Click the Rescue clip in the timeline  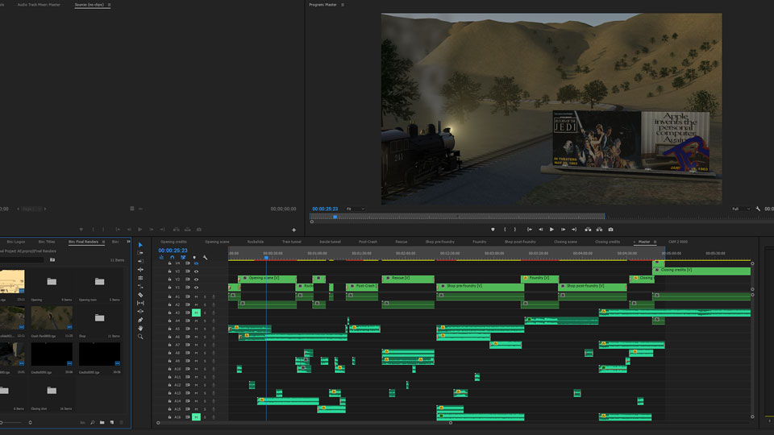tap(407, 278)
